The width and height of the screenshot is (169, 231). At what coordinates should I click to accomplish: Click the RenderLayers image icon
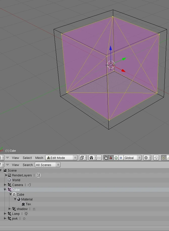pyautogui.click(x=9, y=175)
